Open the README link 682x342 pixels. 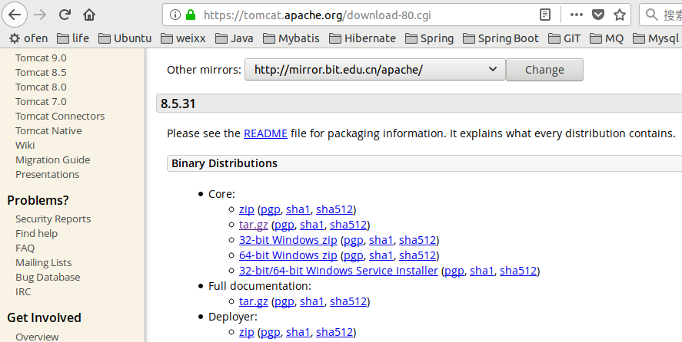coord(265,133)
